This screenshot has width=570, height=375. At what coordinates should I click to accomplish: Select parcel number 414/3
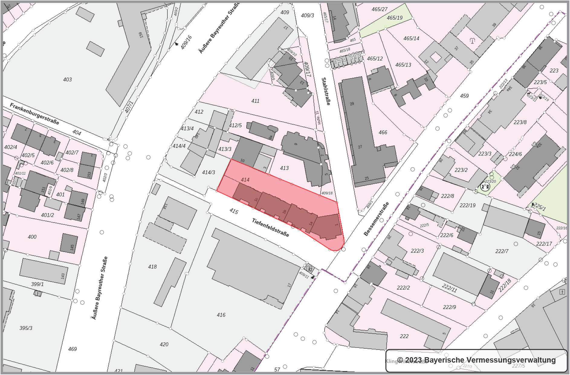(209, 172)
